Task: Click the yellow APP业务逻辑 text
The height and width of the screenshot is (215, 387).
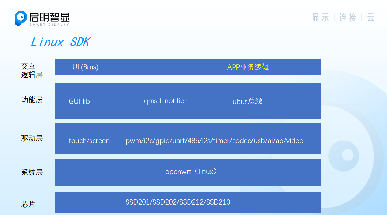Action: click(248, 67)
